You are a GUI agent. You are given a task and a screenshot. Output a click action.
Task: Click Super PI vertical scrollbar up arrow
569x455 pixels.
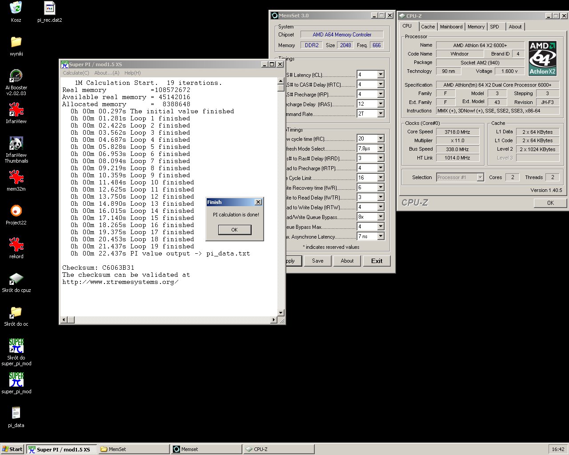[x=280, y=81]
